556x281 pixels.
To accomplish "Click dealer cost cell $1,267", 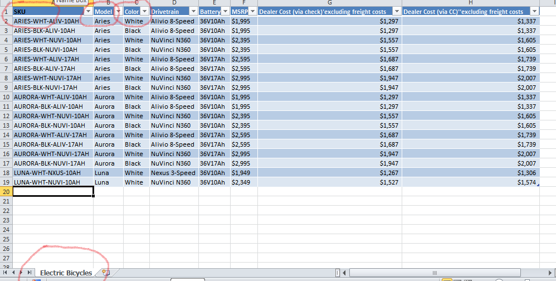I will (x=330, y=173).
